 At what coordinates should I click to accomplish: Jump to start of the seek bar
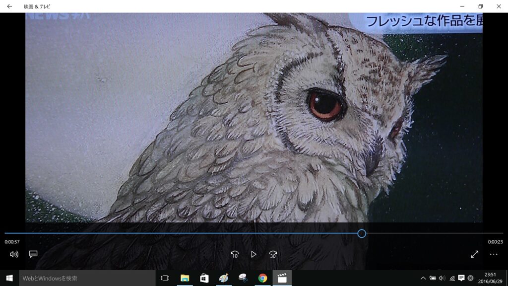(x=5, y=233)
